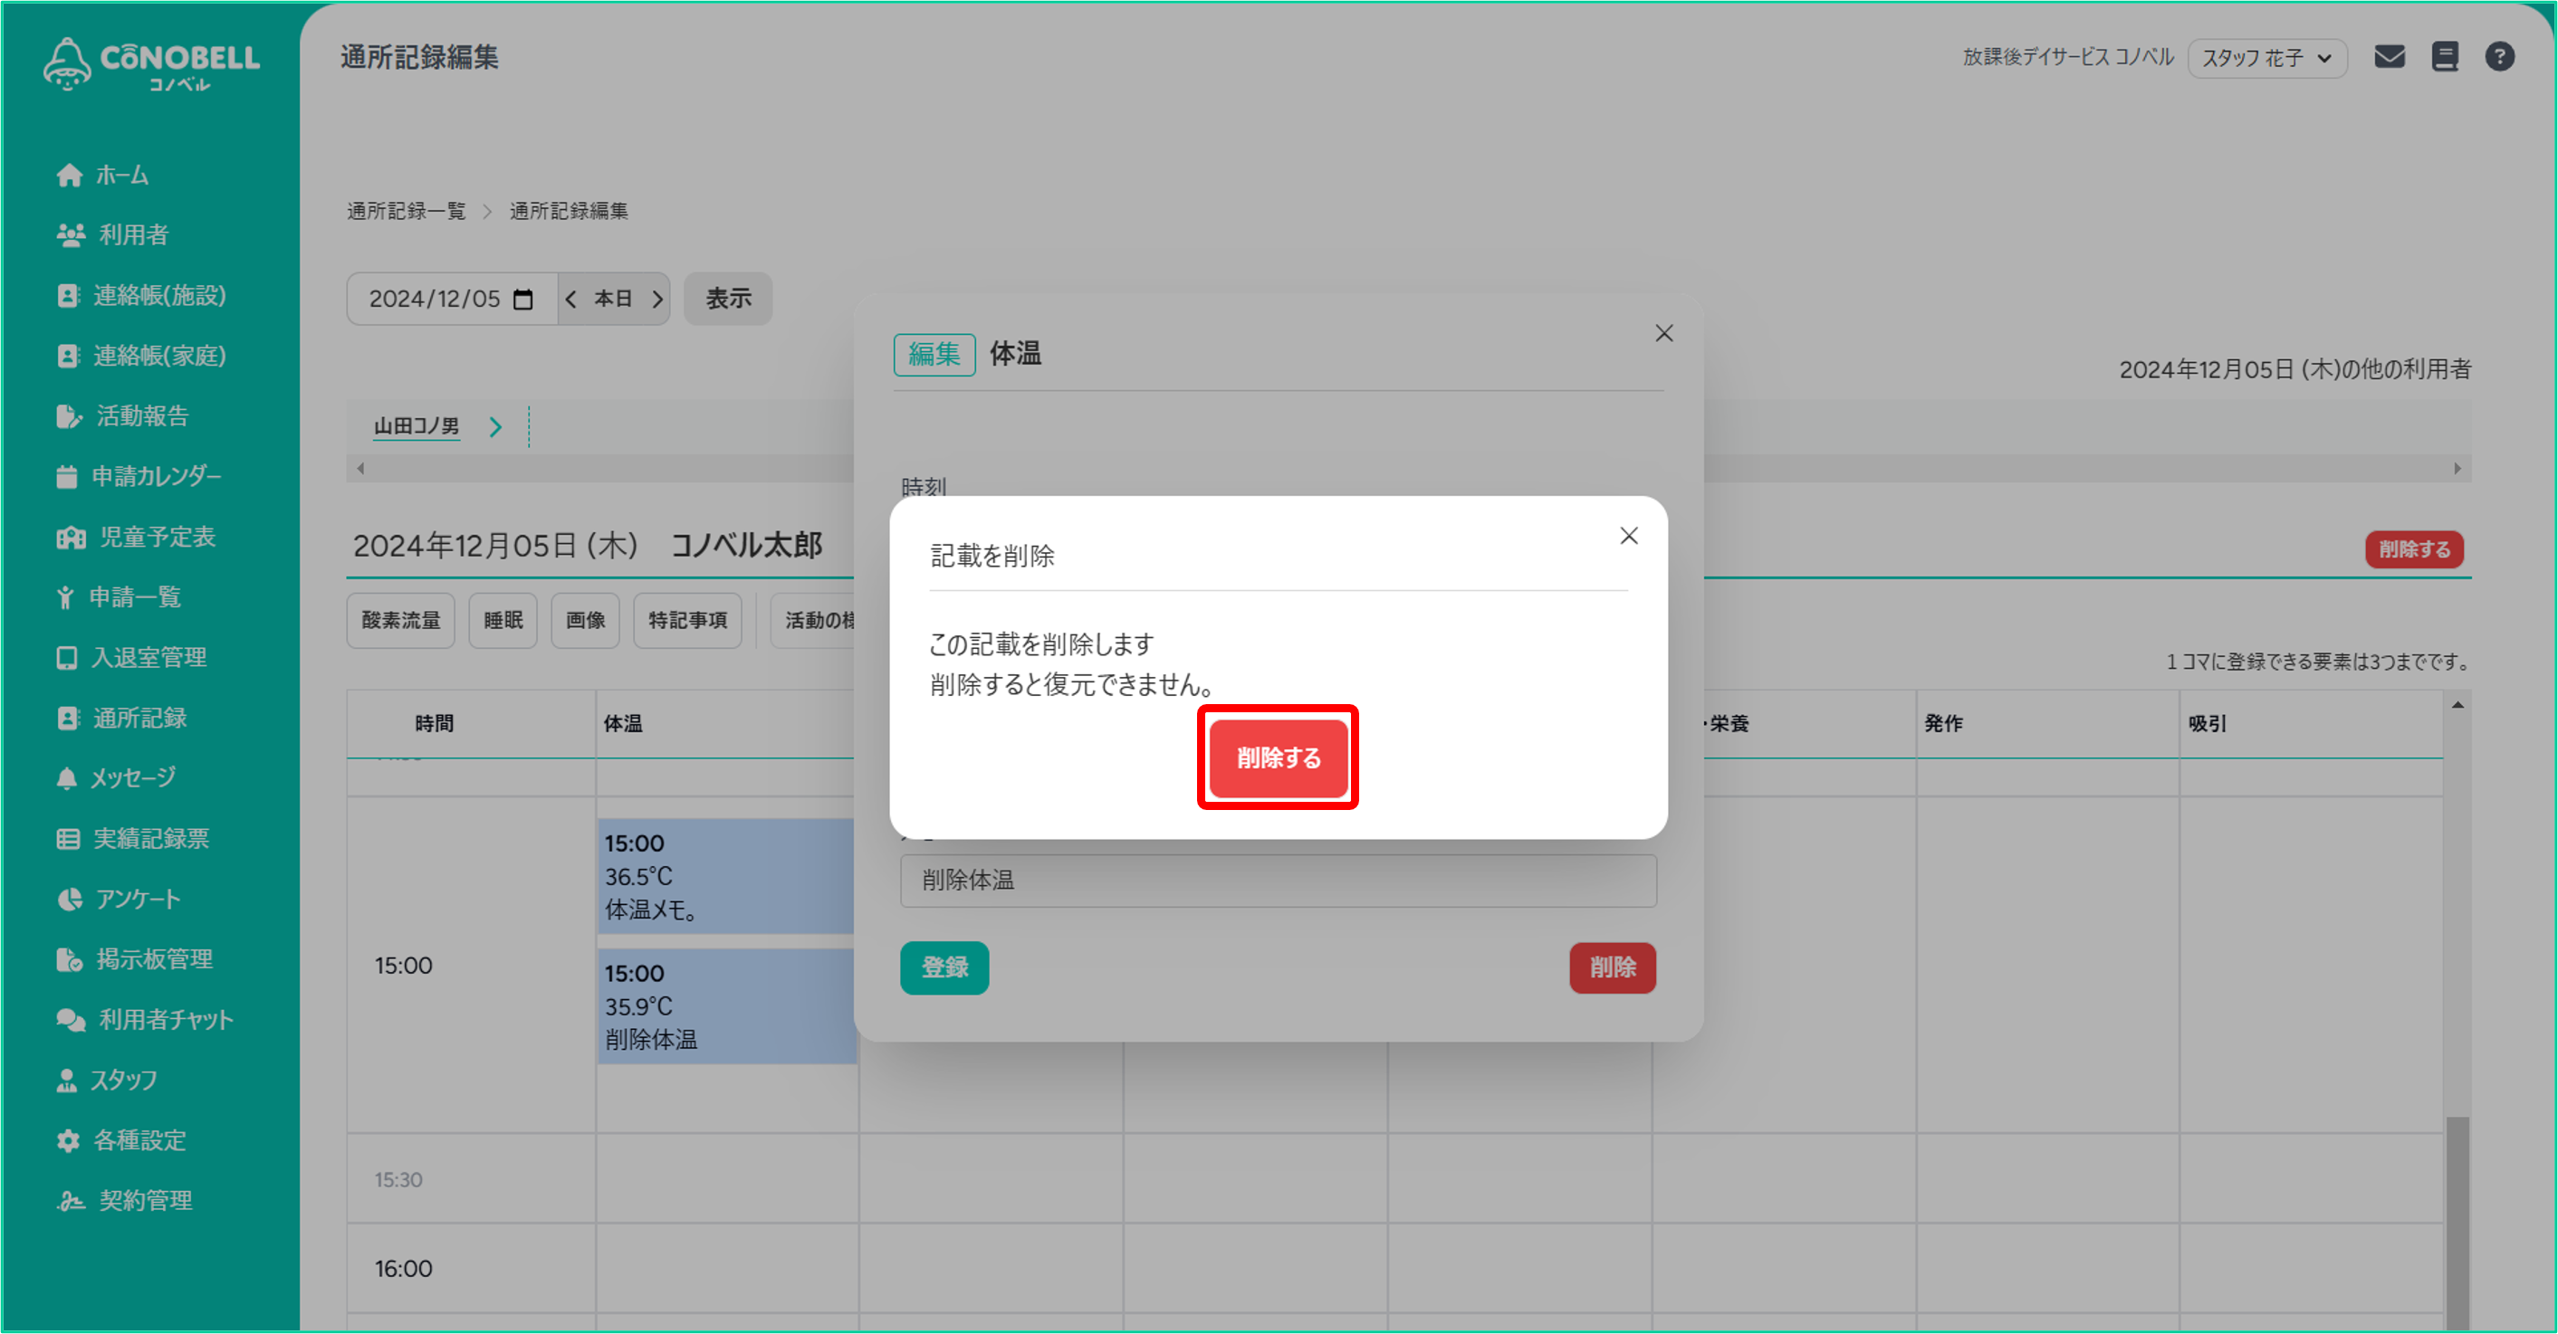Open the mail envelope icon in header
The width and height of the screenshot is (2558, 1334).
coord(2390,57)
